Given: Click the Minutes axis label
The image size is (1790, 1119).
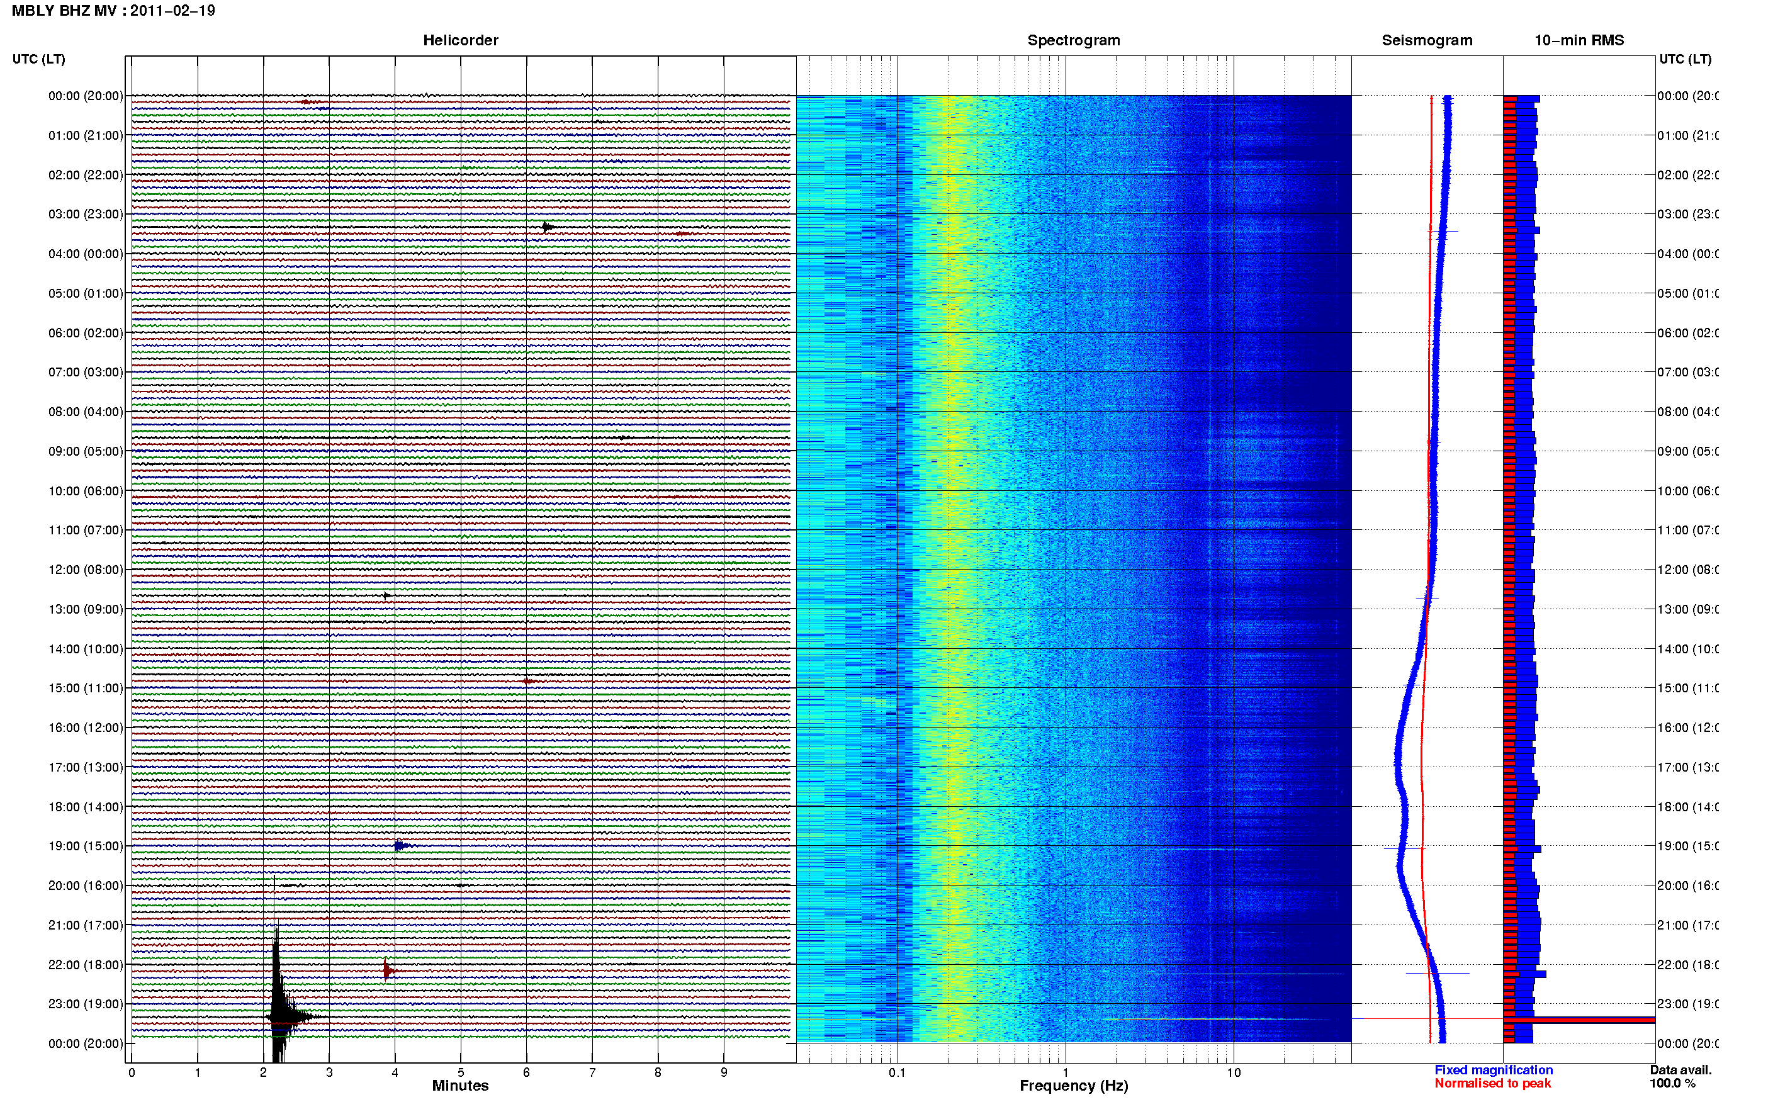Looking at the screenshot, I should (x=460, y=1086).
